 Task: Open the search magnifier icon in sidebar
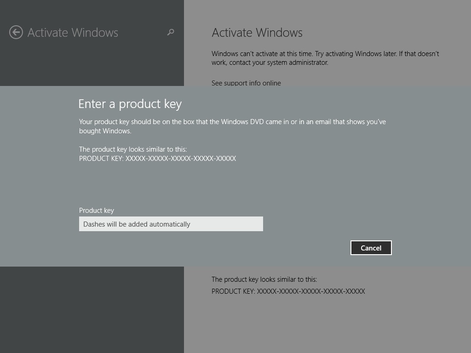pyautogui.click(x=171, y=32)
